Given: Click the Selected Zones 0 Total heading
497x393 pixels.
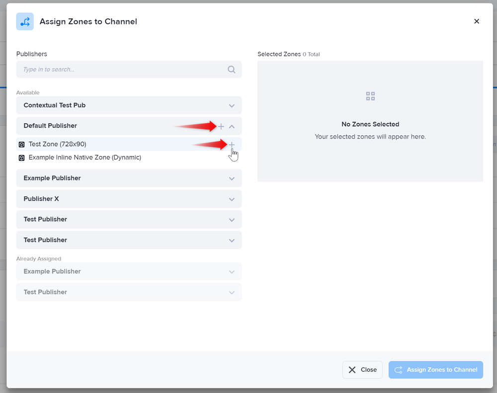Looking at the screenshot, I should pyautogui.click(x=288, y=54).
